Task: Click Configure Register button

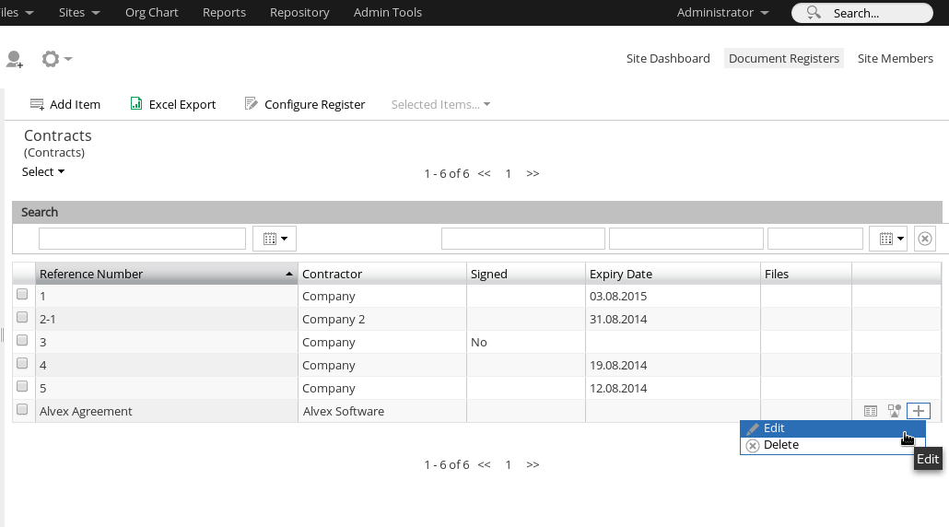Action: (305, 104)
